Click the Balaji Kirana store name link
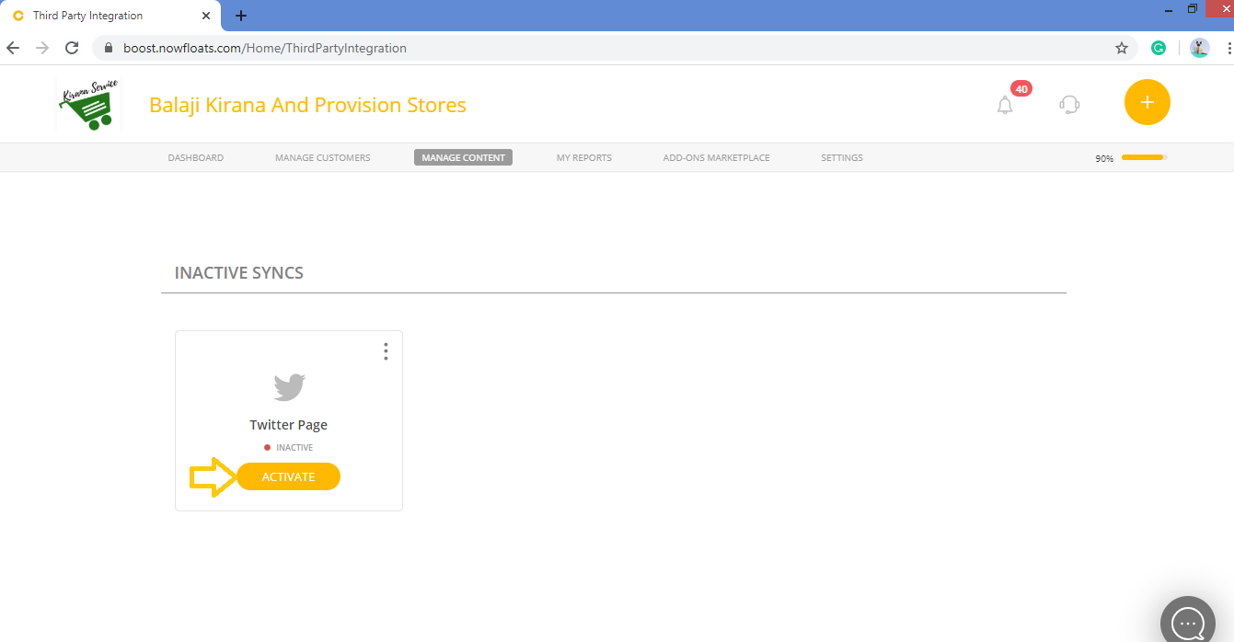 point(307,105)
